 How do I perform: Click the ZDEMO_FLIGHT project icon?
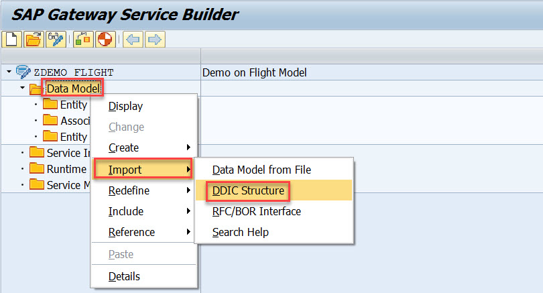[x=23, y=72]
